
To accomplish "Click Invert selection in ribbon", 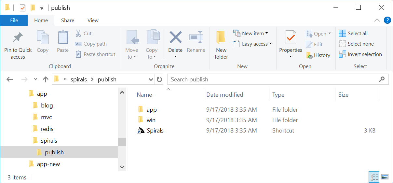I will tap(360, 54).
